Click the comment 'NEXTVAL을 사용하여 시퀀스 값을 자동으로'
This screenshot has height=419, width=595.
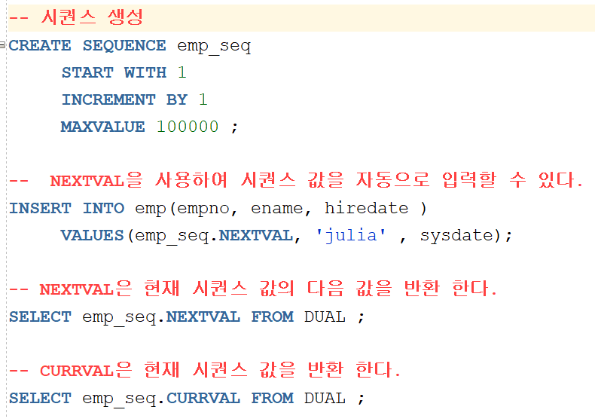tap(240, 180)
